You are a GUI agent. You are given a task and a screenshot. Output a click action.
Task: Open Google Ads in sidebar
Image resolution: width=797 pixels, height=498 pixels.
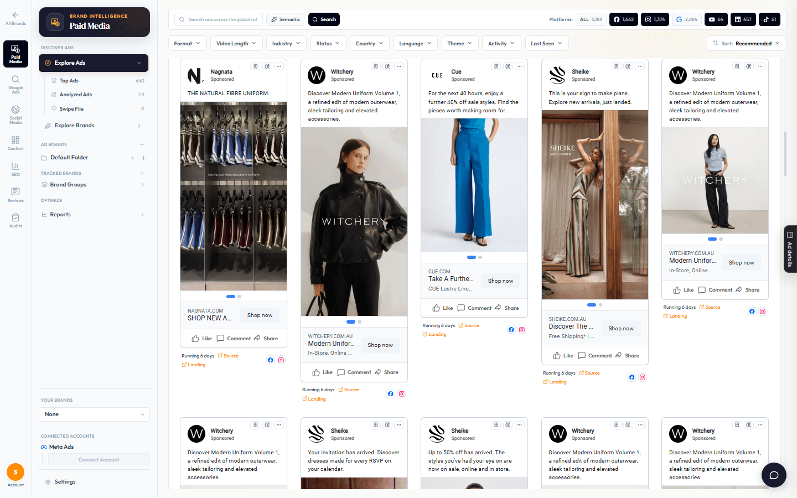point(15,84)
